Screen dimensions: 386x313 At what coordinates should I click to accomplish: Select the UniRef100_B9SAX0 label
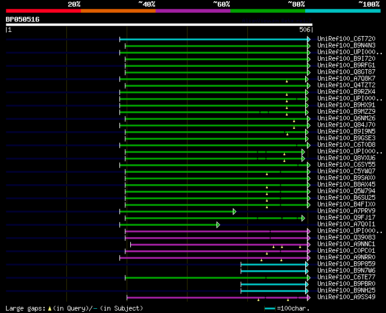(x=346, y=178)
